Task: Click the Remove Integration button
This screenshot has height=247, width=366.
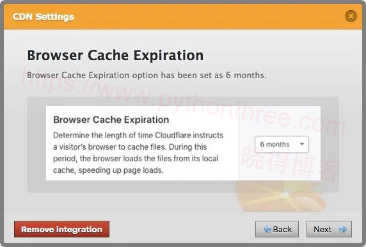Action: [x=61, y=229]
